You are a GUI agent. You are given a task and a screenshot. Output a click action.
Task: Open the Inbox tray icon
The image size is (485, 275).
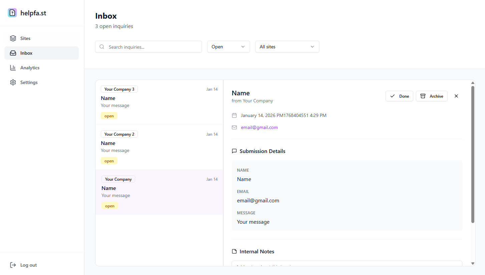[x=13, y=53]
